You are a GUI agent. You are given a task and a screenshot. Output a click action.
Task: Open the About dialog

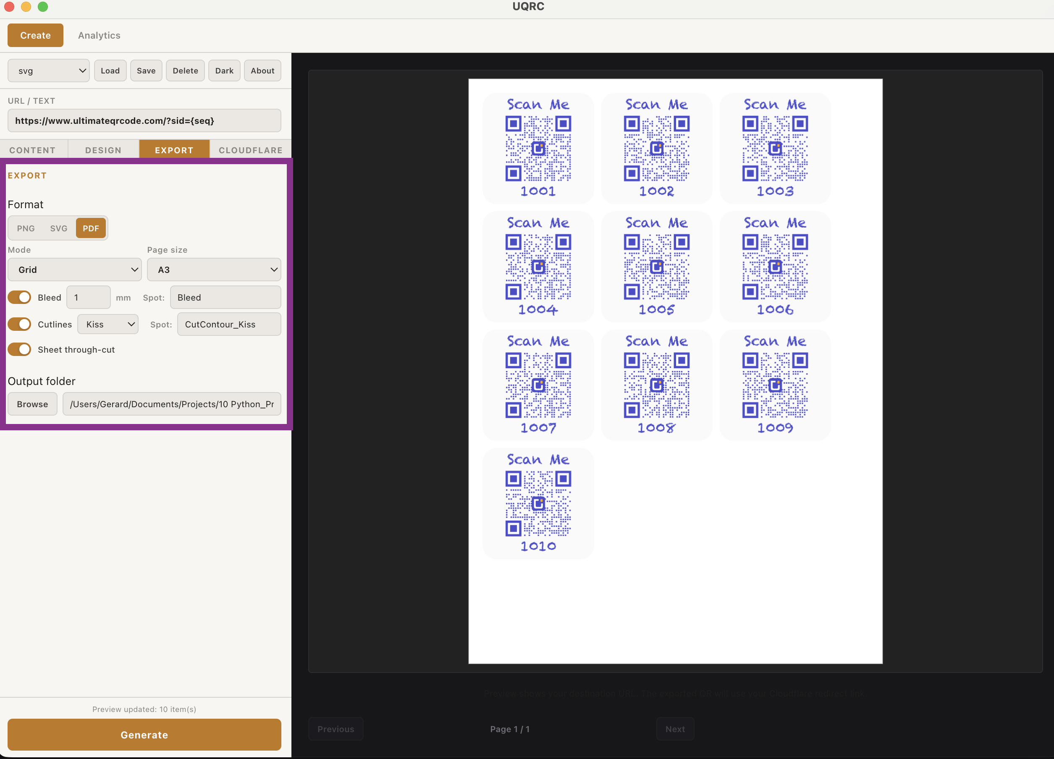262,71
